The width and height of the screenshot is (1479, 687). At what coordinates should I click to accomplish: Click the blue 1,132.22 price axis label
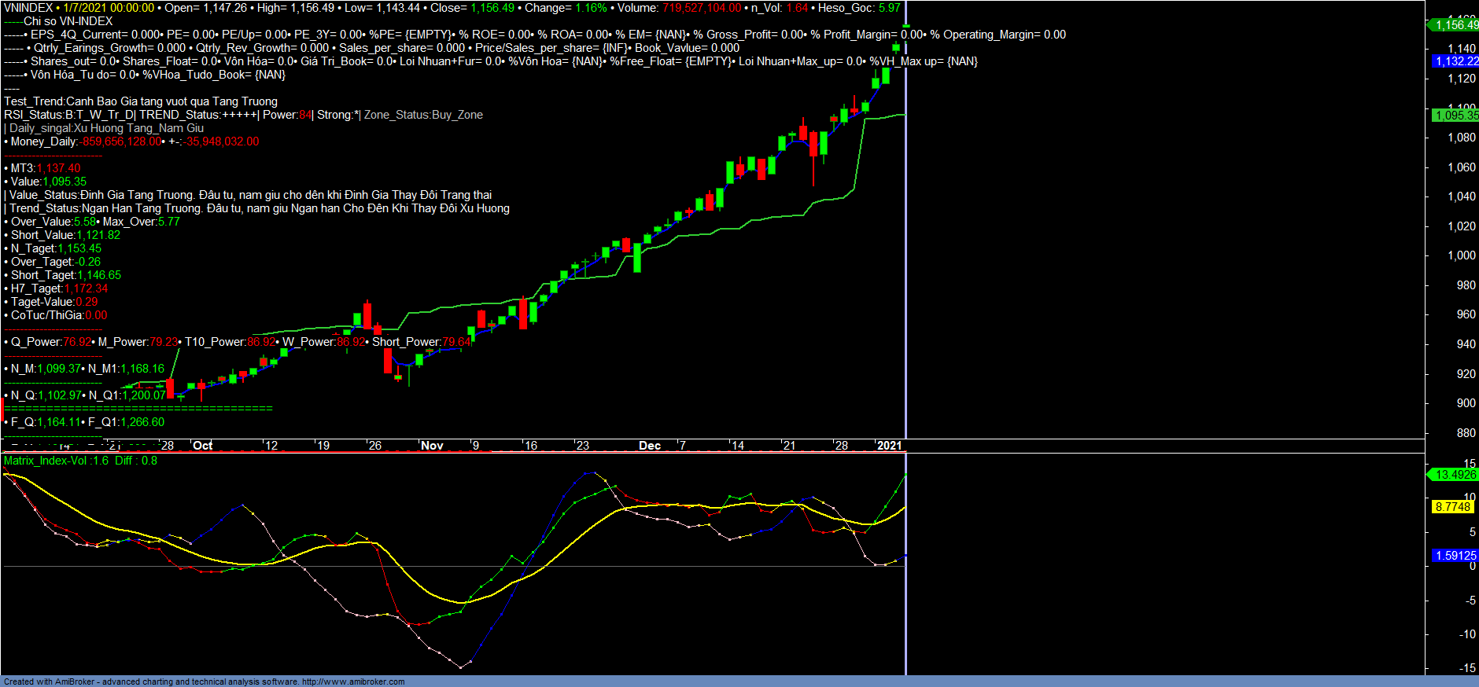tap(1455, 61)
